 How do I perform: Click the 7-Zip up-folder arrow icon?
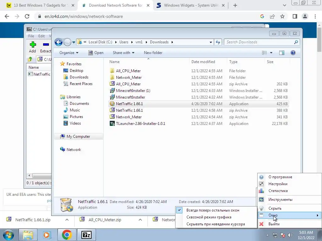point(30,59)
